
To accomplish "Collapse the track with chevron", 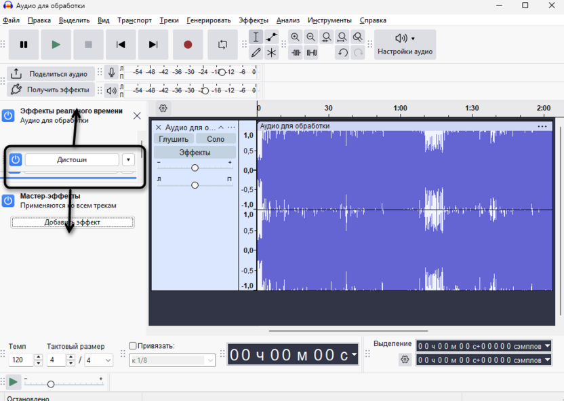I will (221, 128).
